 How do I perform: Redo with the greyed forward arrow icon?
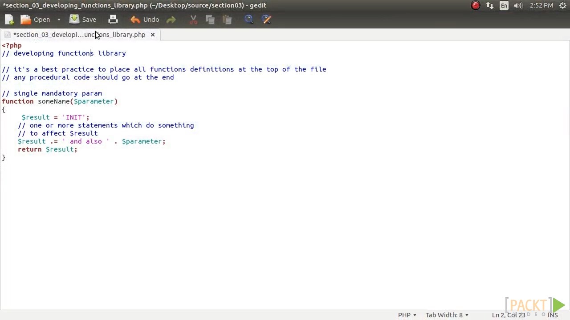point(171,20)
